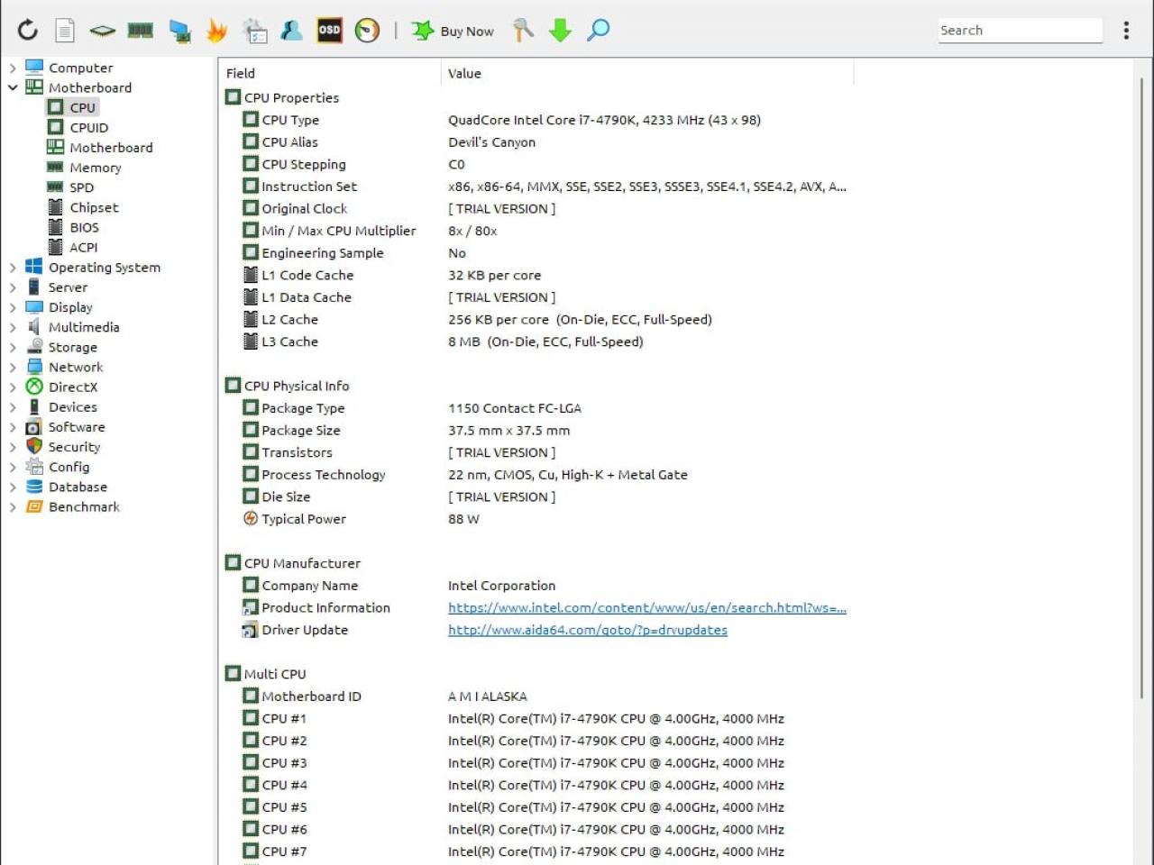Launch the flame stability test icon
The height and width of the screenshot is (865, 1154).
(216, 31)
